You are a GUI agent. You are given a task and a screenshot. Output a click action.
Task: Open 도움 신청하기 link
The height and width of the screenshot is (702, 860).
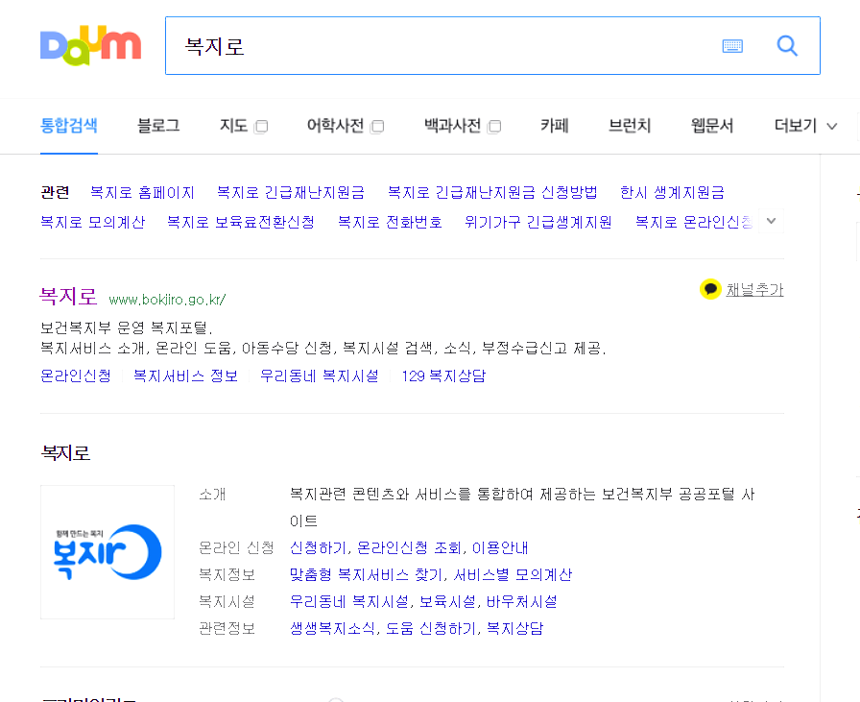coord(431,628)
